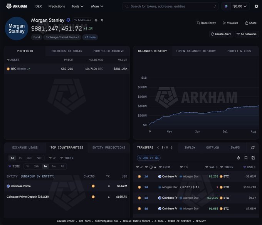Switch to Holdings By Chain tab

[x=67, y=51]
